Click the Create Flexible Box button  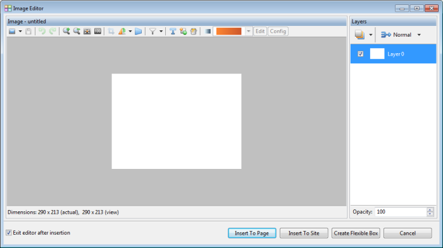(356, 233)
